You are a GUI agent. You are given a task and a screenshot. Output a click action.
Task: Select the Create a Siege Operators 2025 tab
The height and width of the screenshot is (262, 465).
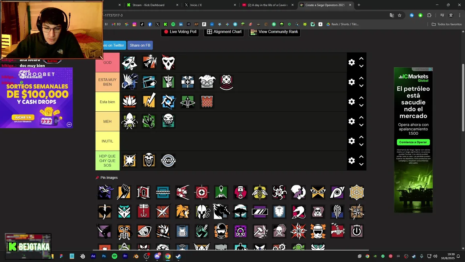[325, 5]
